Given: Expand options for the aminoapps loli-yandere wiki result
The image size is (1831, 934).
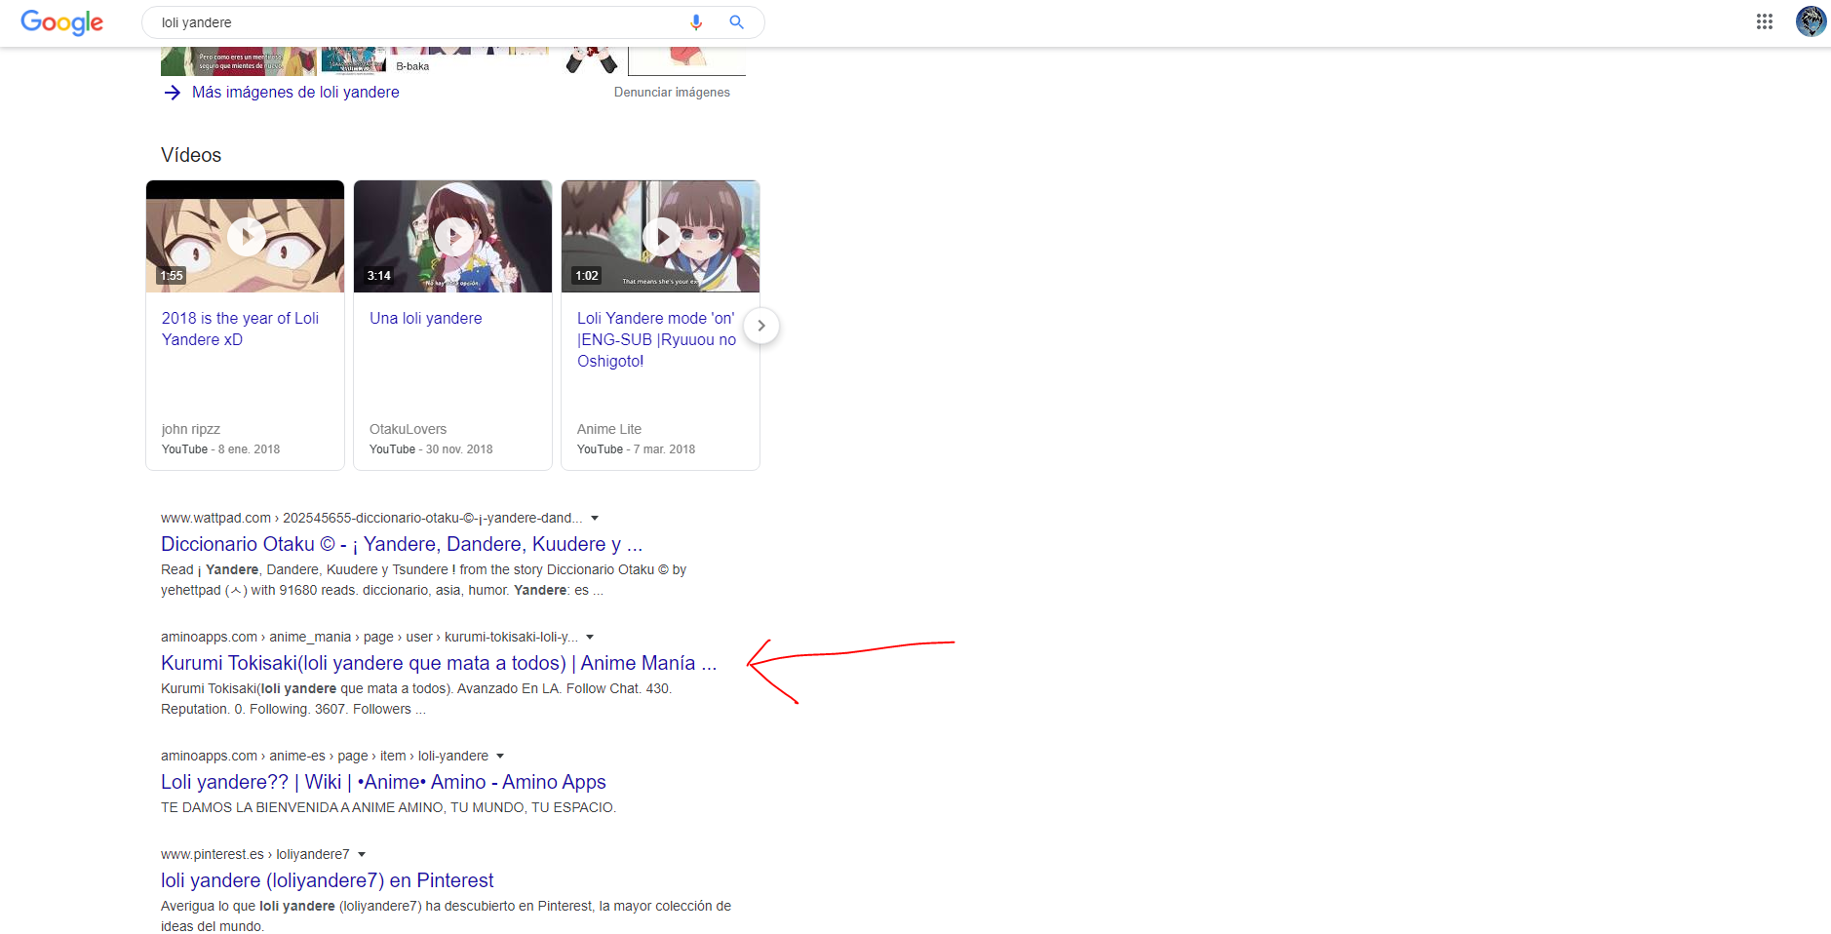Looking at the screenshot, I should tap(500, 757).
